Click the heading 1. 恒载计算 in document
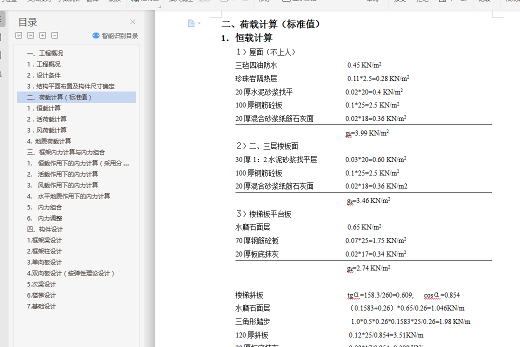The width and height of the screenshot is (520, 347). point(246,38)
